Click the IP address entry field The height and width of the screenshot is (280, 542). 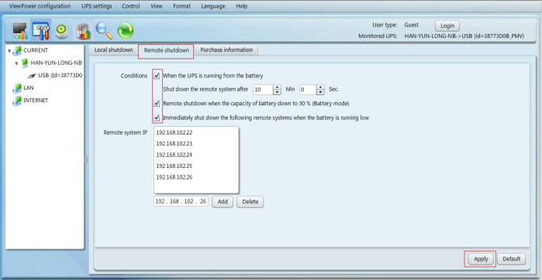(181, 202)
